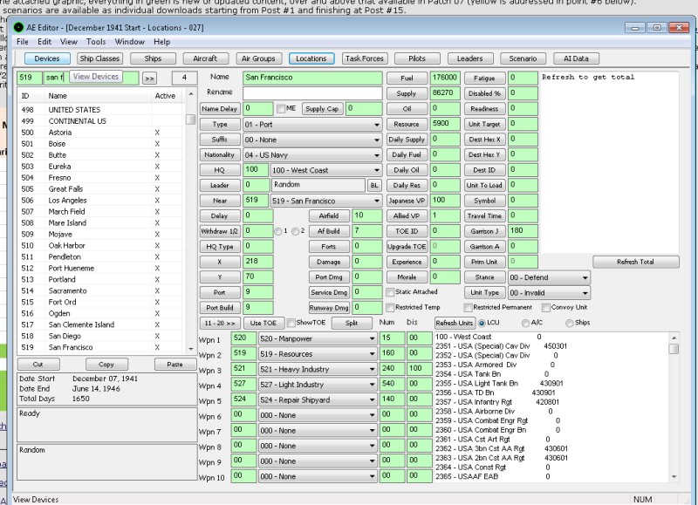Switch to the Devices section
This screenshot has width=698, height=505.
pyautogui.click(x=47, y=58)
